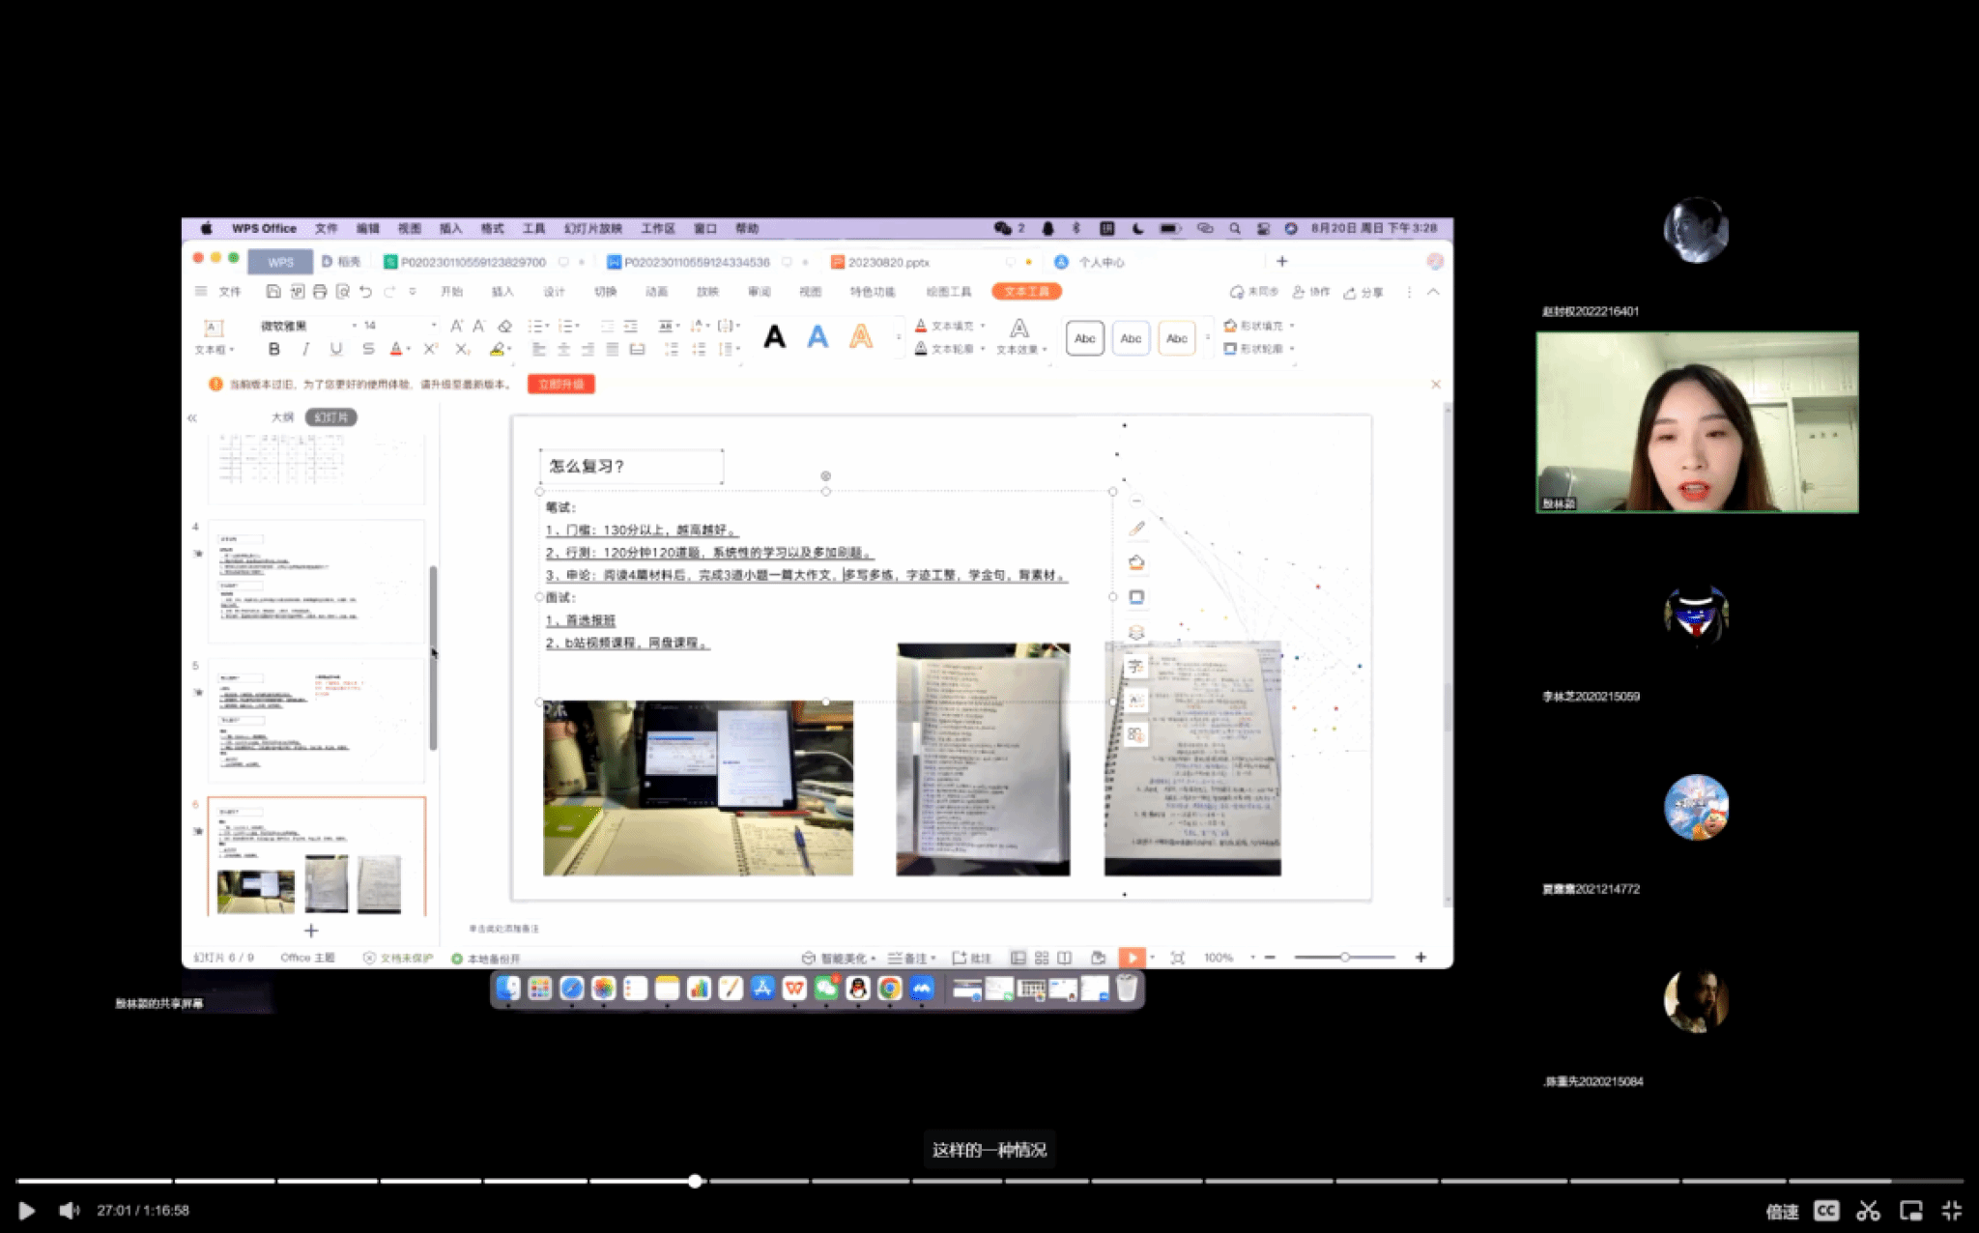Toggle italic text formatting
The height and width of the screenshot is (1233, 1979).
pyautogui.click(x=305, y=349)
